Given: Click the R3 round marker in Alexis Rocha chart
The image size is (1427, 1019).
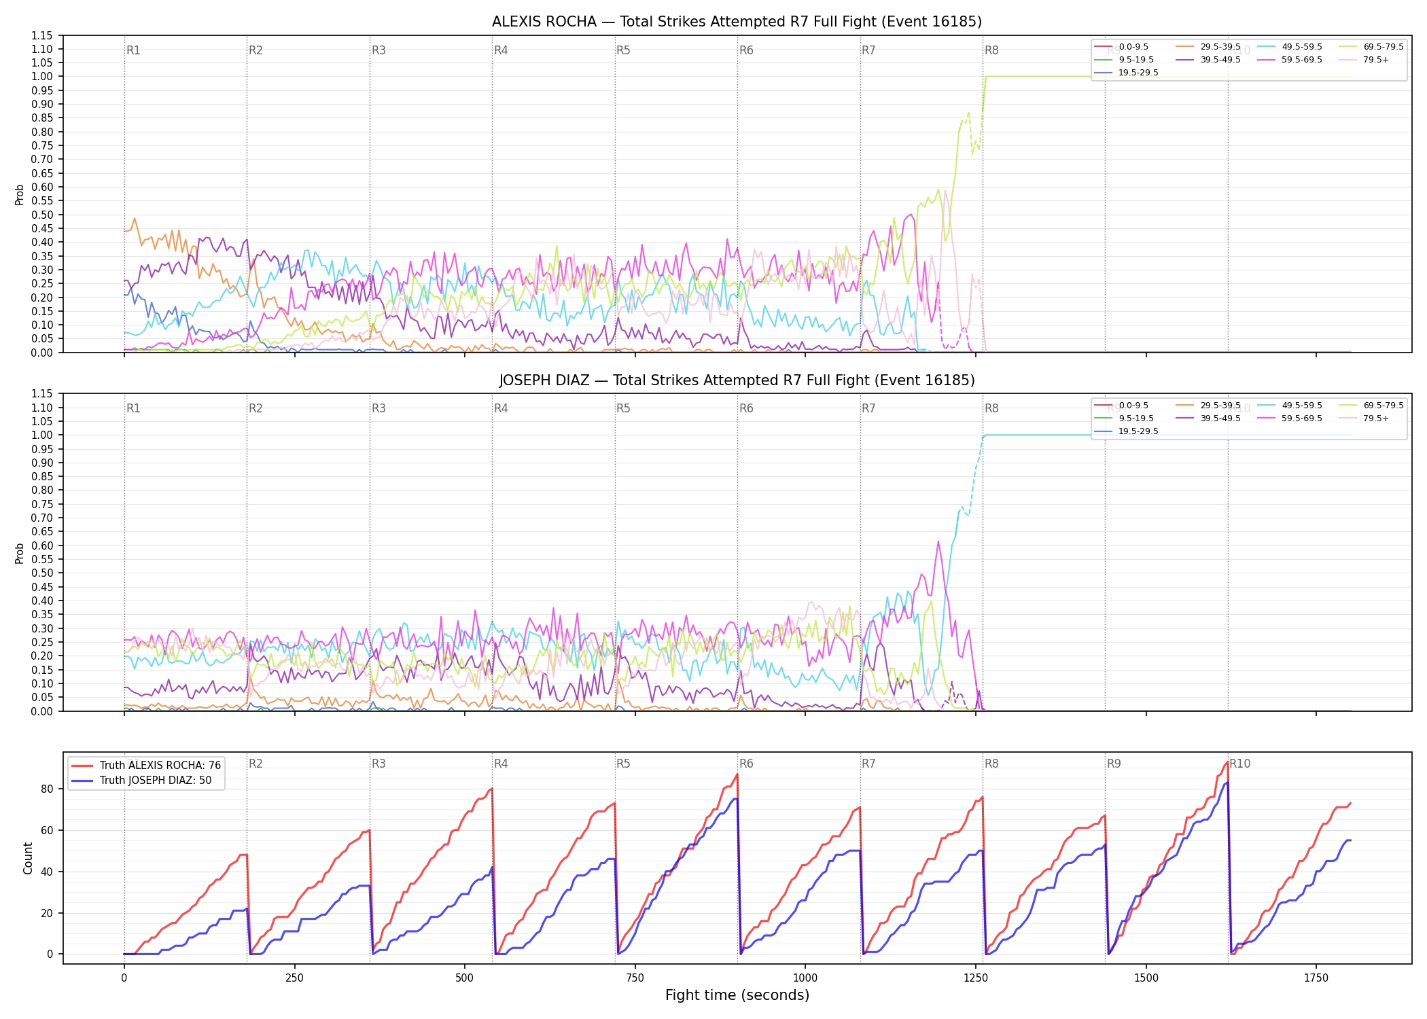Looking at the screenshot, I should pyautogui.click(x=378, y=50).
